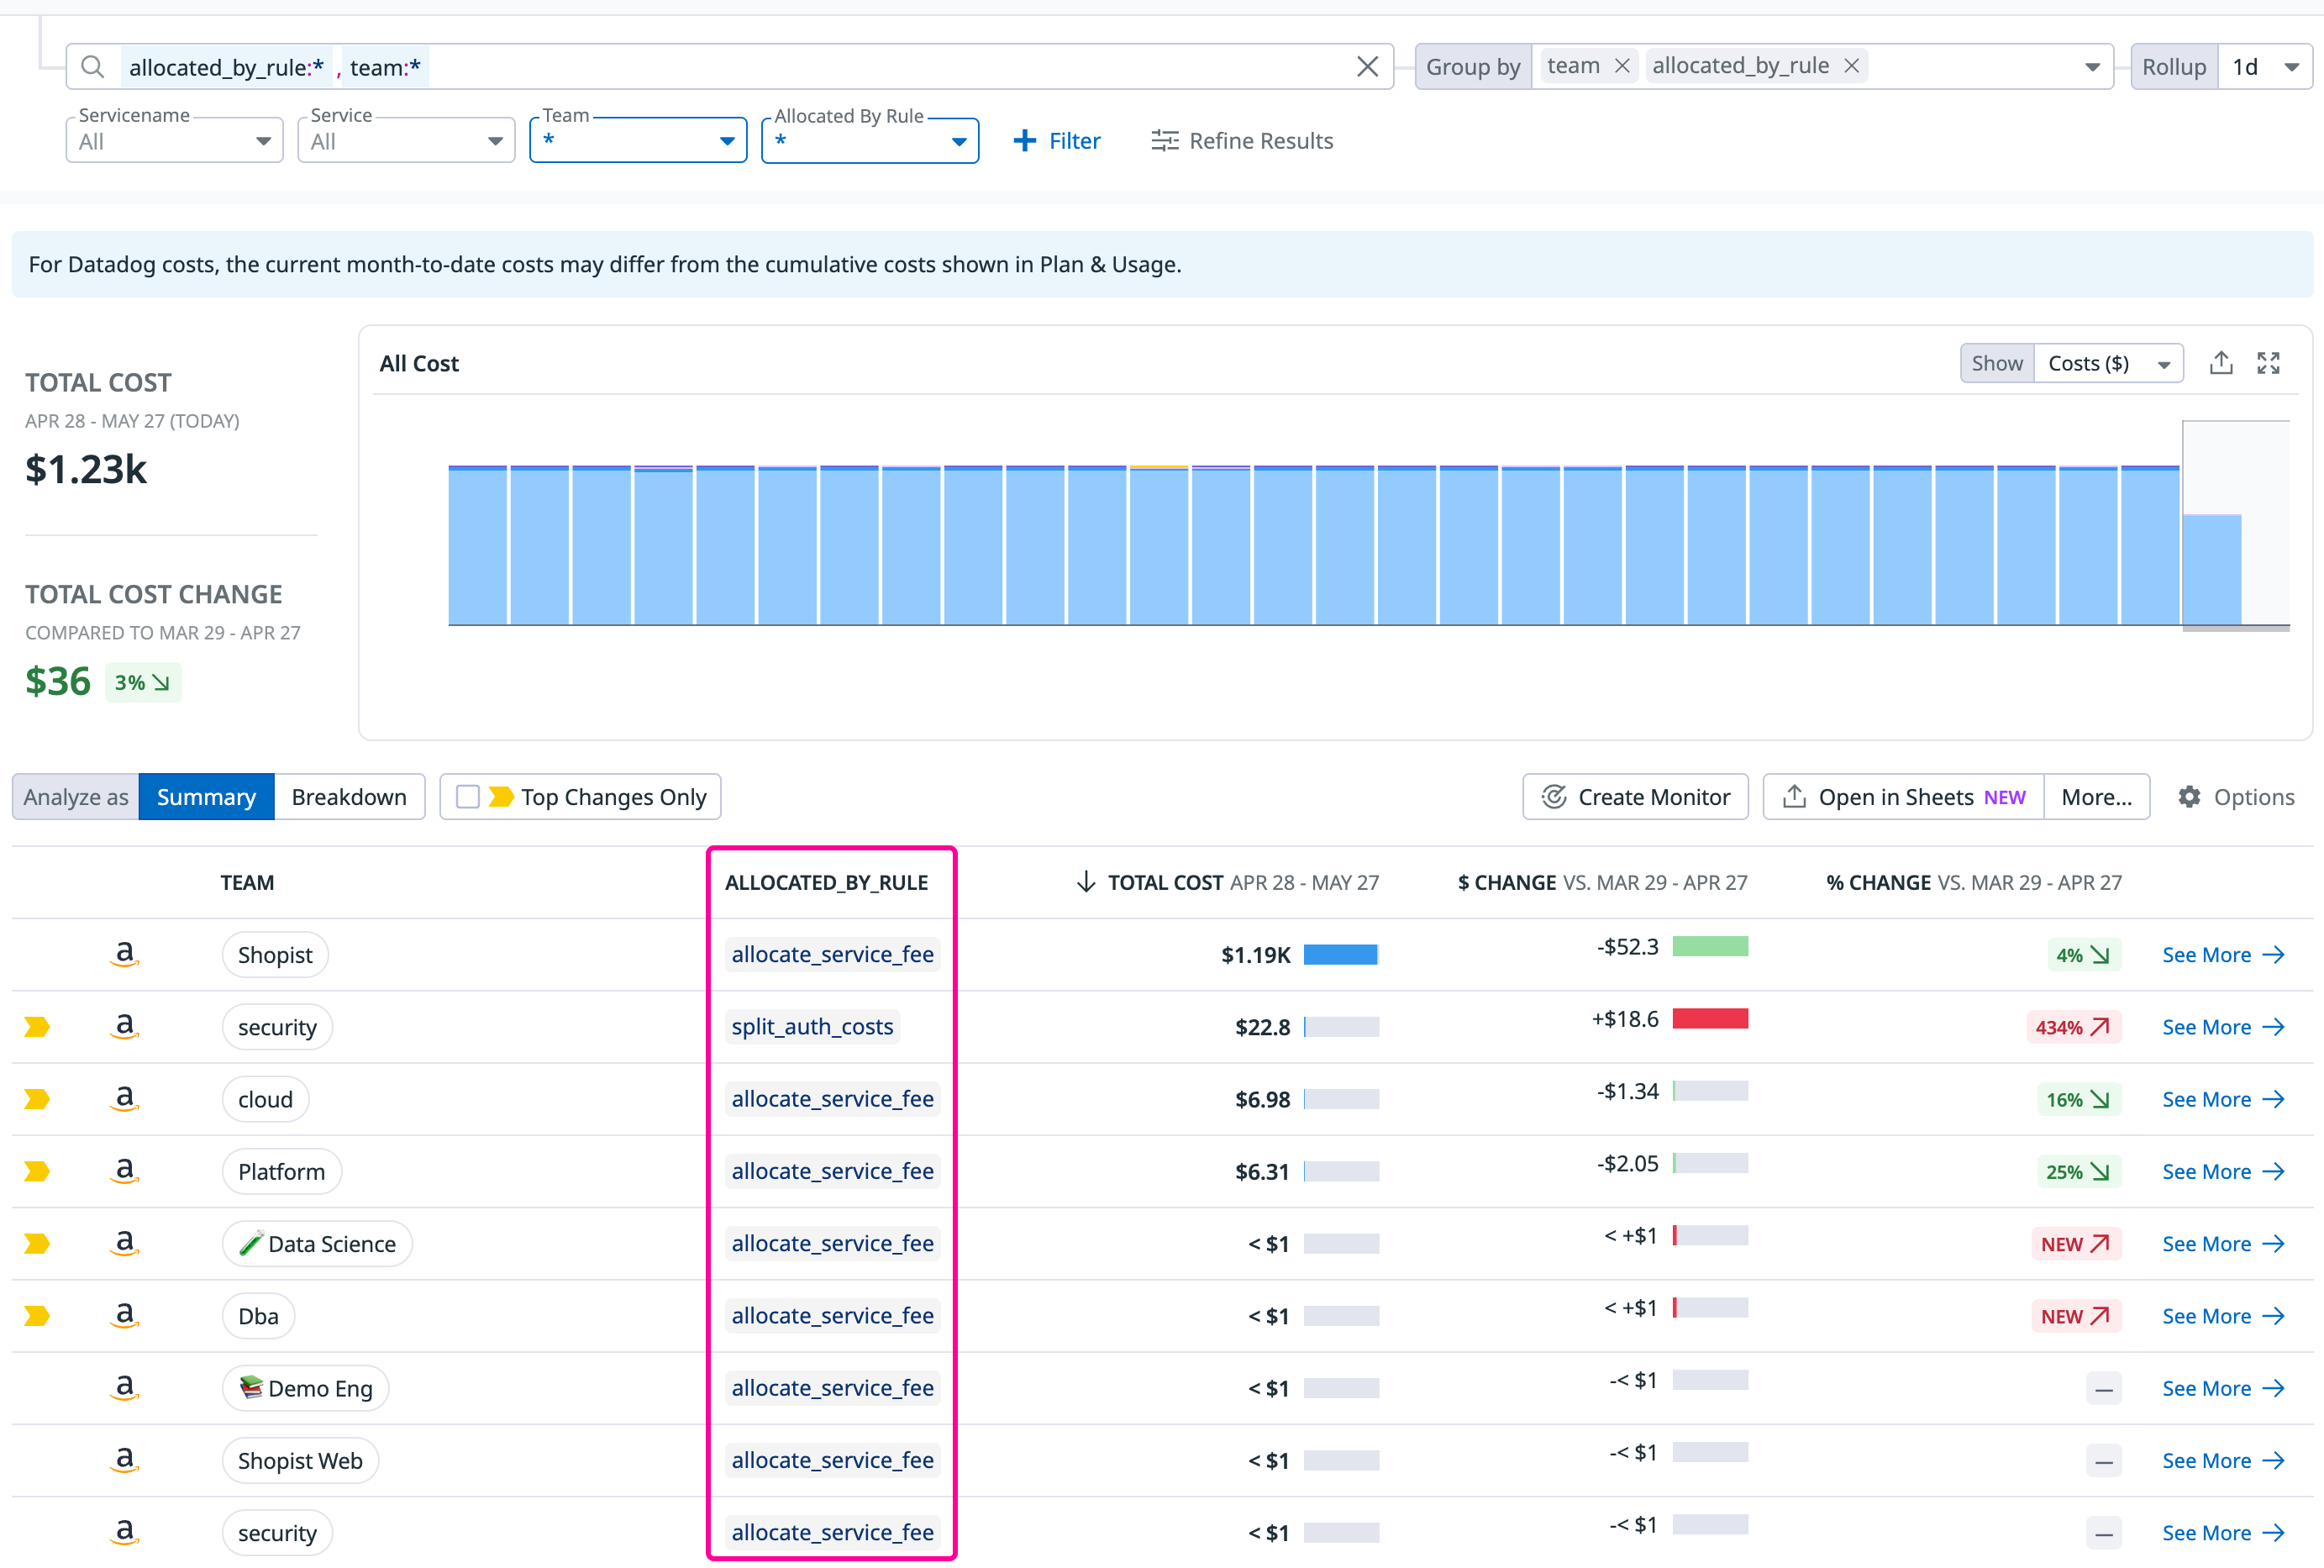The image size is (2324, 1568).
Task: Remove the team tag from Group by
Action: [1622, 66]
